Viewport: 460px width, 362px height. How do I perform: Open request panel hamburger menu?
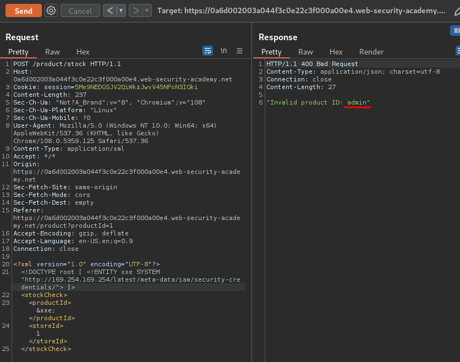239,51
